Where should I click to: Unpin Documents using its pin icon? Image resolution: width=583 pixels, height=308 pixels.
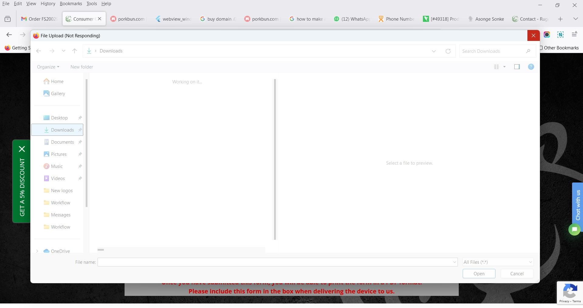tap(80, 142)
